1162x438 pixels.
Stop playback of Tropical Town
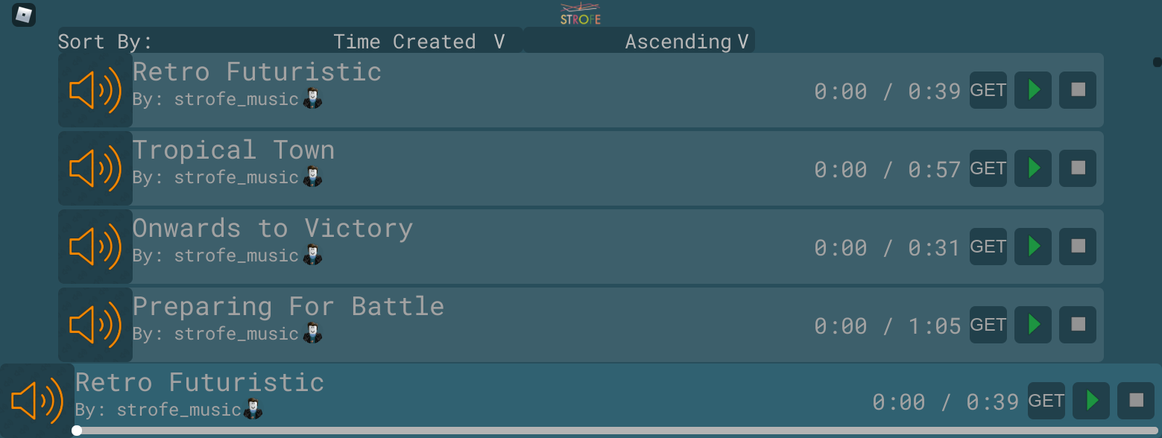(x=1077, y=168)
